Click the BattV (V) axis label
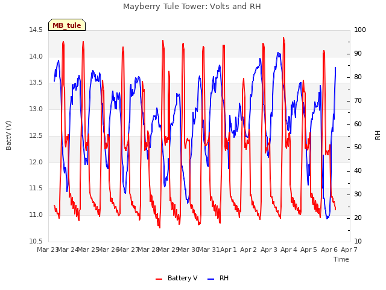Image resolution: width=386 pixels, height=290 pixels. pyautogui.click(x=8, y=135)
